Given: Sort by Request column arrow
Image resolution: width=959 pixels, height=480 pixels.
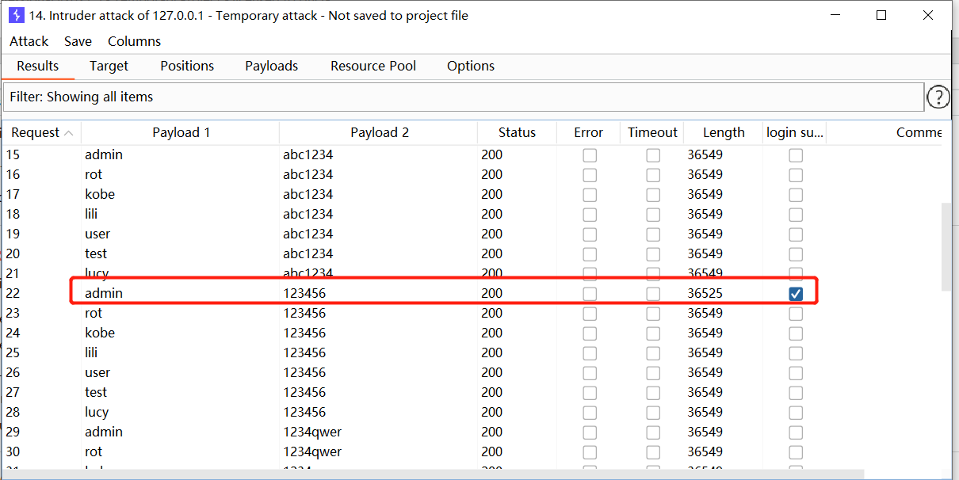Looking at the screenshot, I should click(x=69, y=133).
